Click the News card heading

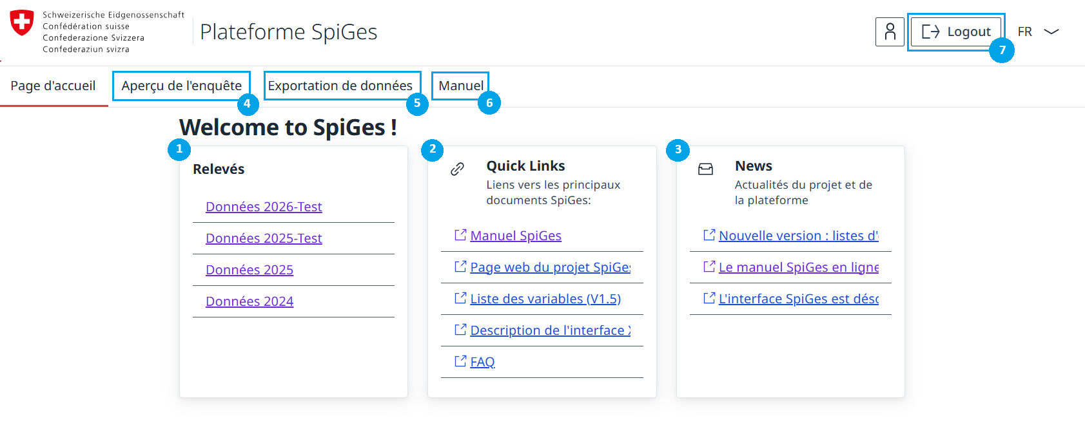(x=754, y=166)
